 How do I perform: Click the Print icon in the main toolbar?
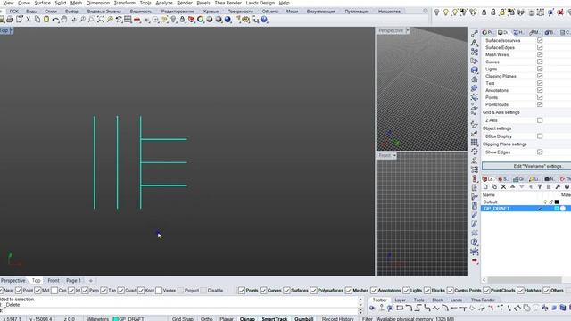click(x=10, y=20)
